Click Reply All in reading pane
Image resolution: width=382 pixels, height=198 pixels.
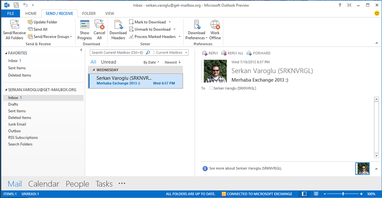232,53
